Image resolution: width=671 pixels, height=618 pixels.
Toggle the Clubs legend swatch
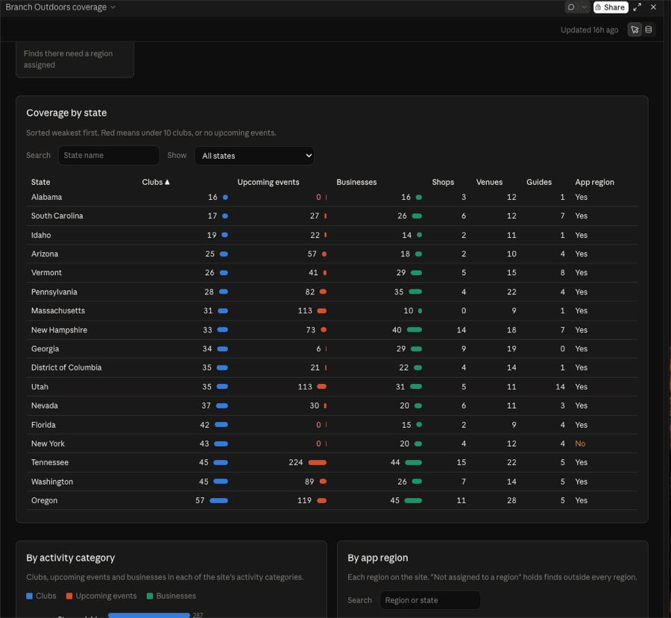click(30, 596)
